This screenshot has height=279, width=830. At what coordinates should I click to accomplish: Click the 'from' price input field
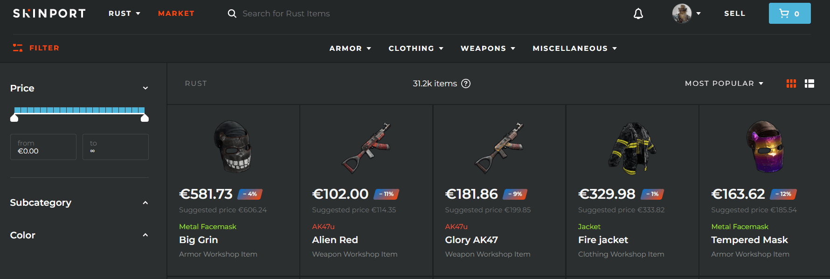click(43, 146)
